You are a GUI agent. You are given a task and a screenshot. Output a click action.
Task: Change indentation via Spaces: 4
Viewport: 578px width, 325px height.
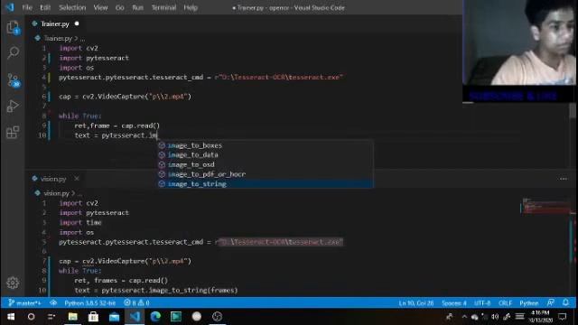click(x=453, y=303)
